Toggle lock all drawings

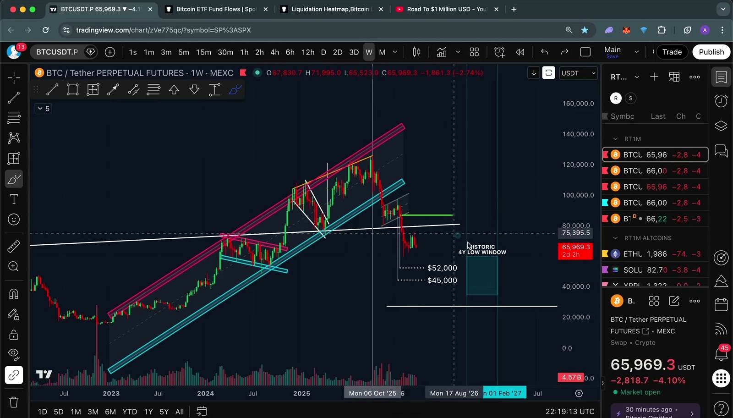(x=14, y=335)
